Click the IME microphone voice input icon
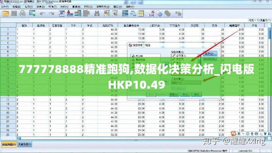This screenshot has width=272, height=153. point(252,133)
